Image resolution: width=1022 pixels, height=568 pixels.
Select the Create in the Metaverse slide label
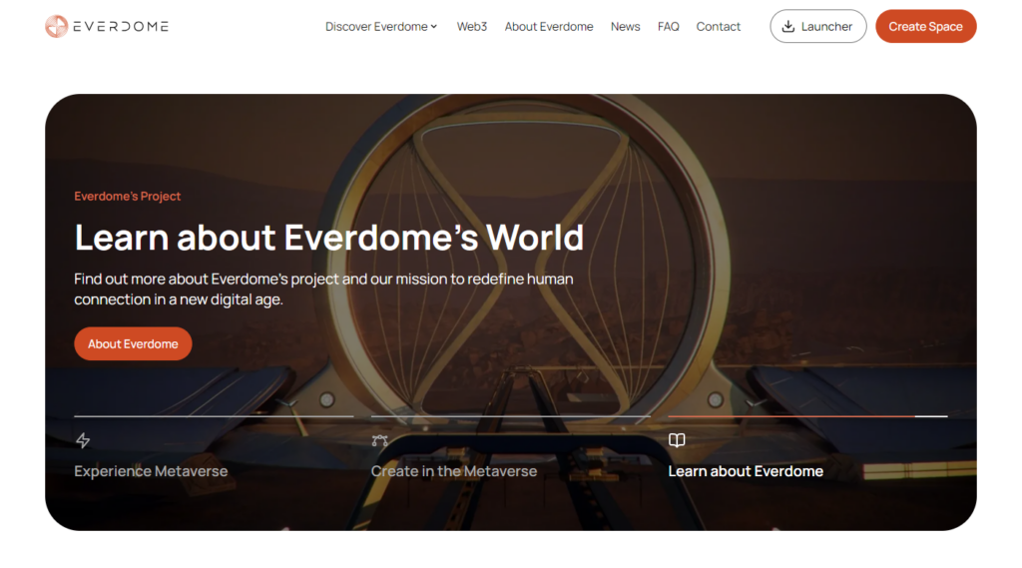453,471
